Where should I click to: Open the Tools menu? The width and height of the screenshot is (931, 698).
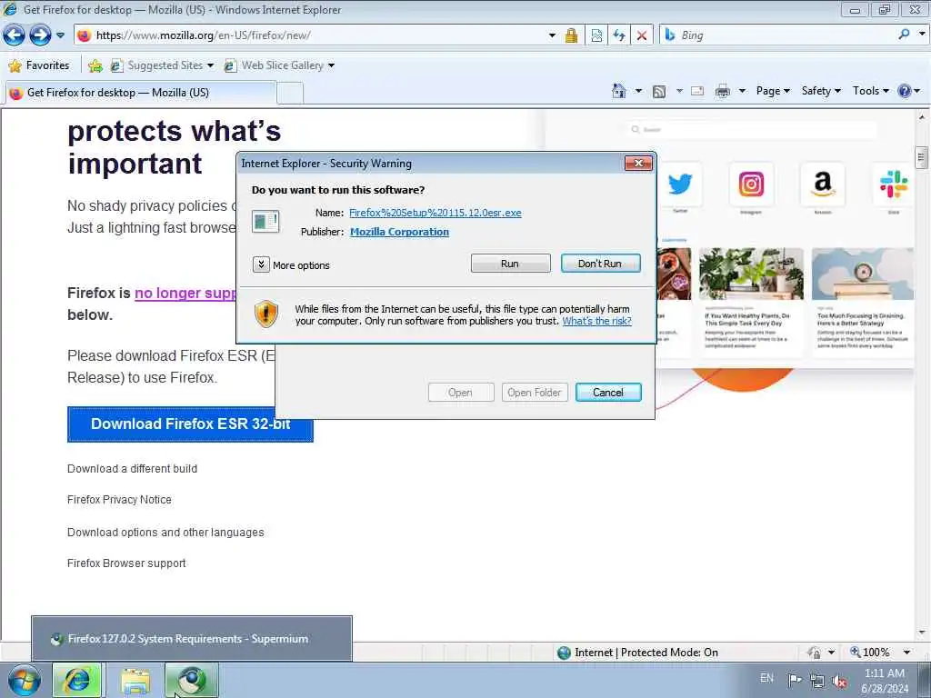click(870, 91)
